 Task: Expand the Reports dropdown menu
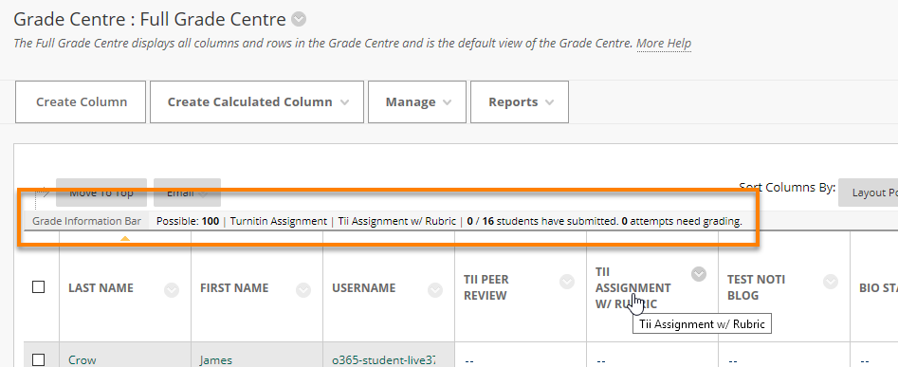tap(520, 101)
